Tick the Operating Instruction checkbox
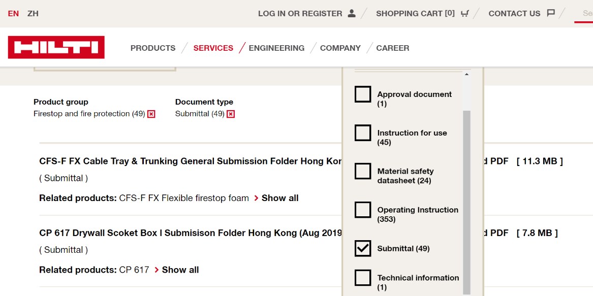This screenshot has height=296, width=593. click(x=363, y=210)
